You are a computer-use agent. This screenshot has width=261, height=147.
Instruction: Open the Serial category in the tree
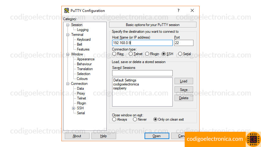point(81,113)
